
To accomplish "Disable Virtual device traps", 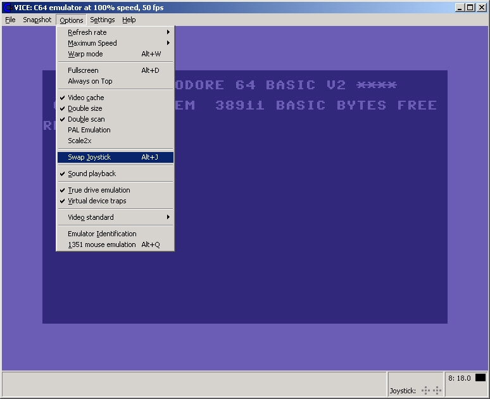I will tap(97, 201).
